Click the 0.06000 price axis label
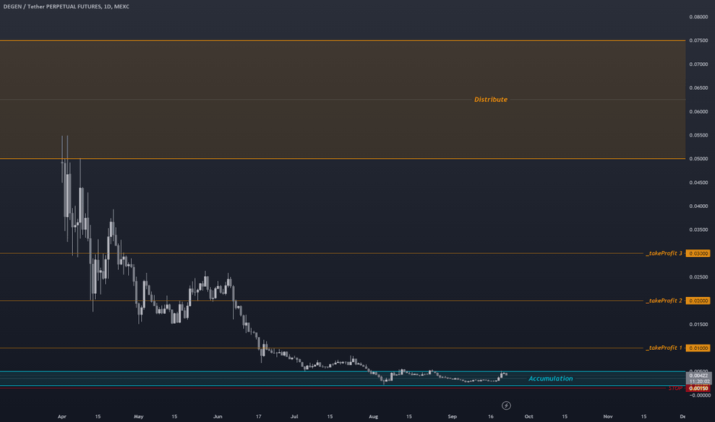 point(698,112)
